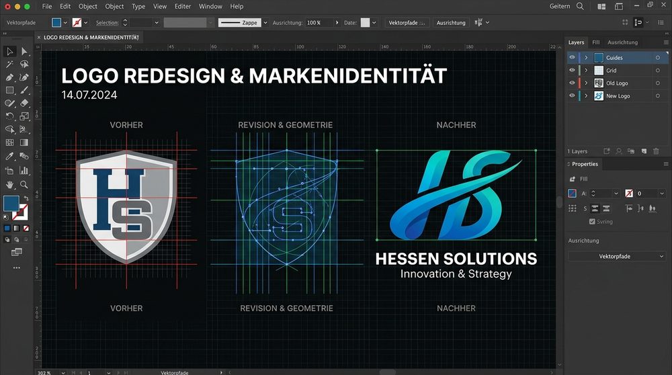
Task: Select the Shape Builder tool
Action: (9, 129)
